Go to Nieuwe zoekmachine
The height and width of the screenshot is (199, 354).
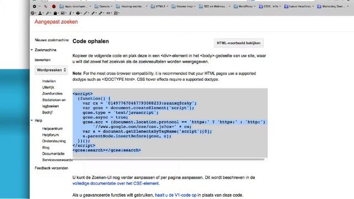[51, 40]
